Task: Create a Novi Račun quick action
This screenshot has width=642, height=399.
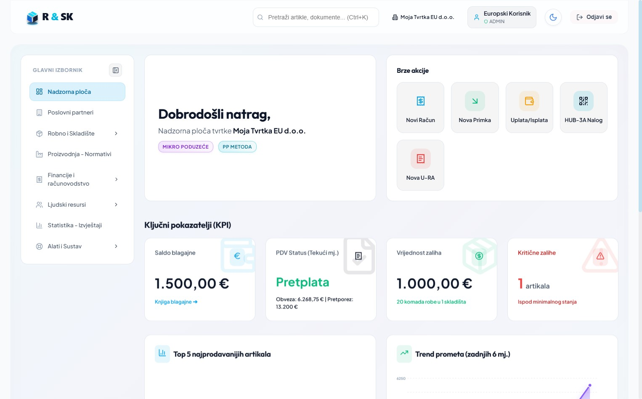Action: [421, 107]
